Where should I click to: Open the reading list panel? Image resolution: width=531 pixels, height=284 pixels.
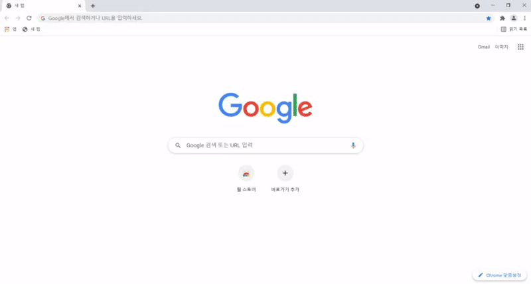click(514, 29)
